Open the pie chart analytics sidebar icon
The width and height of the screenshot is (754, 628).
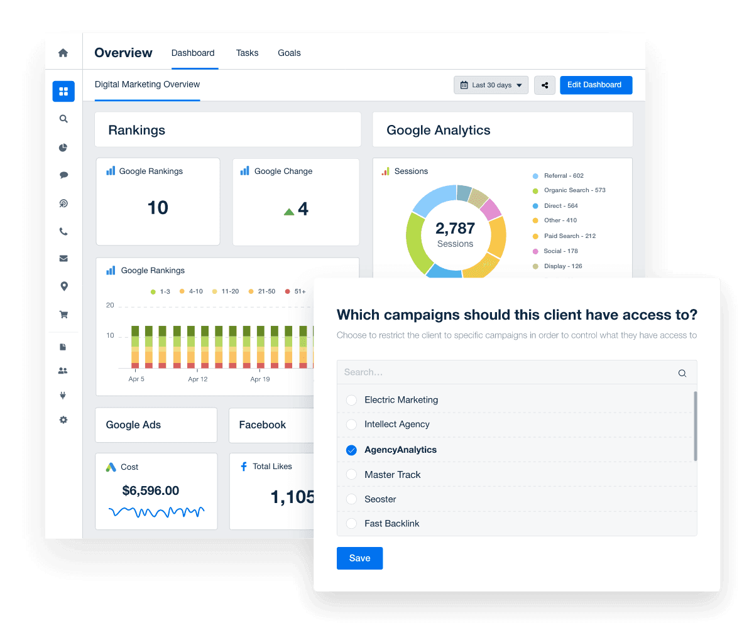click(x=63, y=147)
